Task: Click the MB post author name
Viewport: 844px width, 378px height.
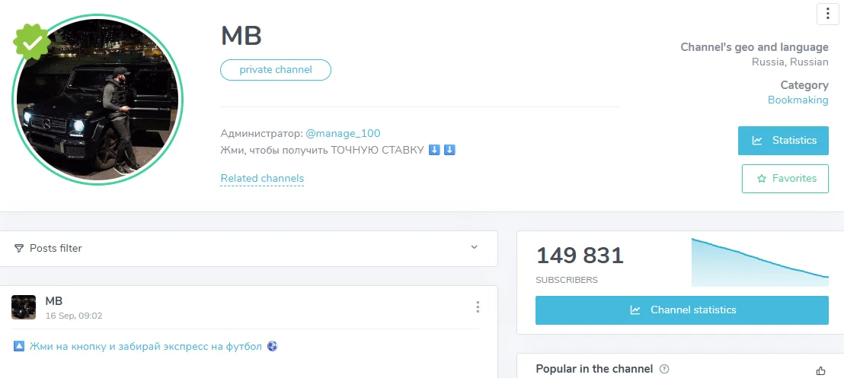Action: [x=54, y=301]
